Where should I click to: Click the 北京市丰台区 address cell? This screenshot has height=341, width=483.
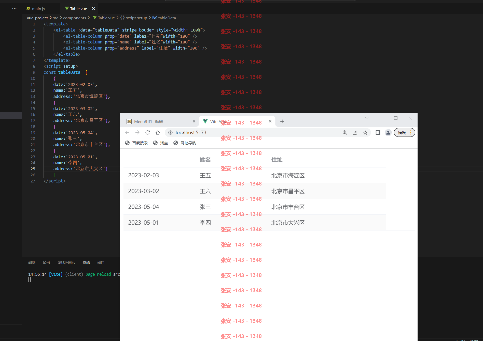pyautogui.click(x=288, y=207)
